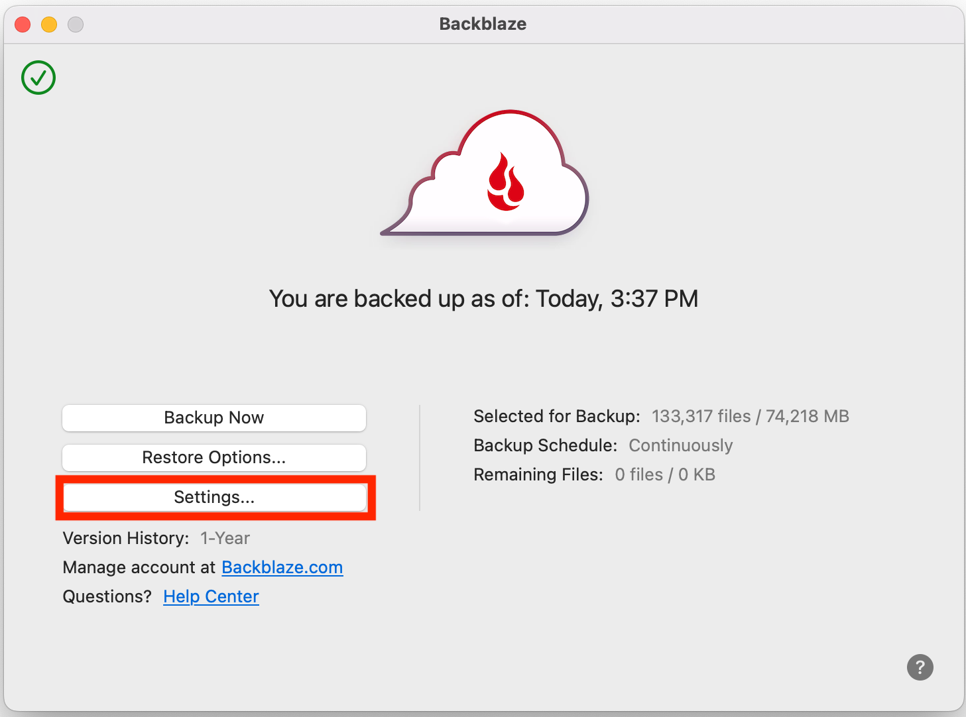Click the 'Questions?' label
Image resolution: width=966 pixels, height=717 pixels.
pyautogui.click(x=107, y=596)
